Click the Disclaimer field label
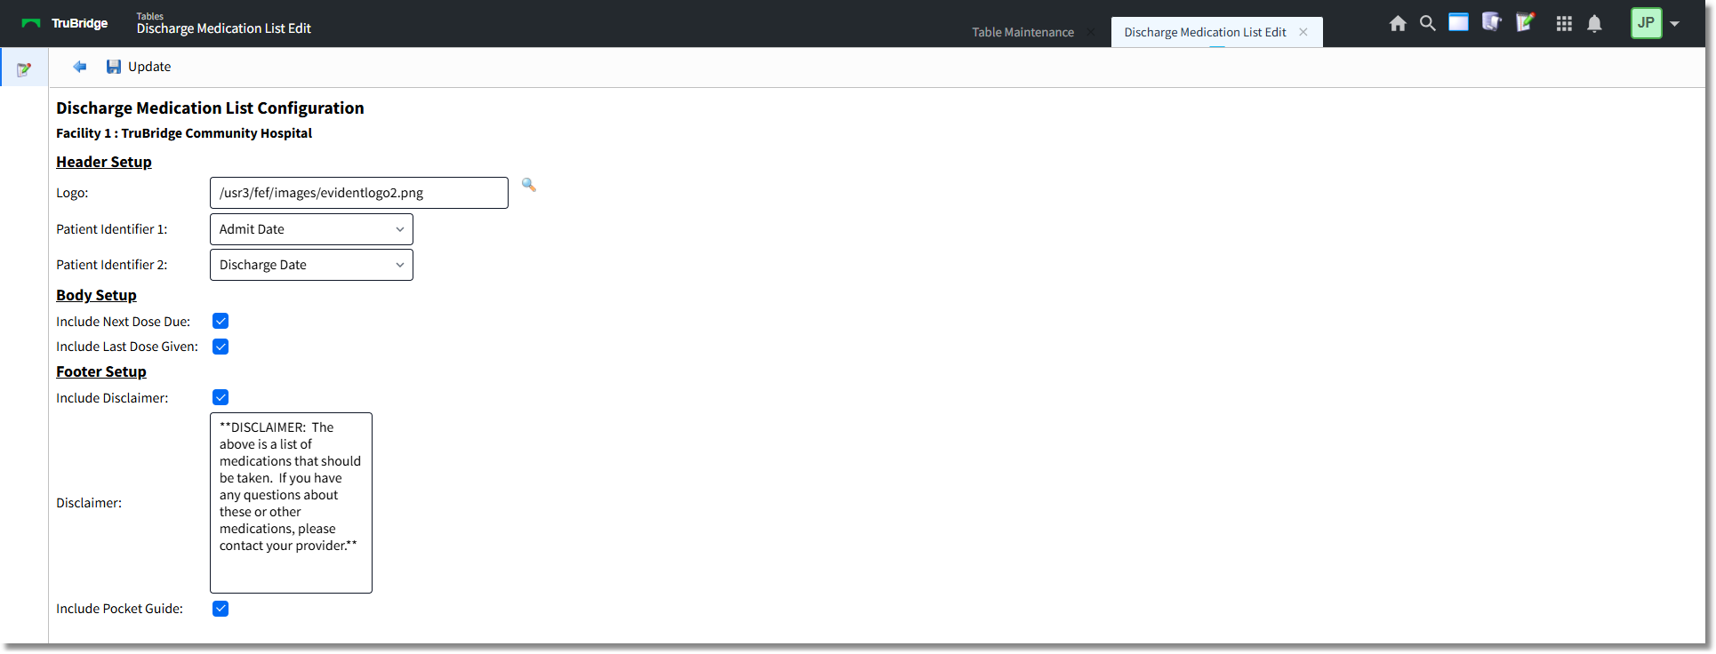Image resolution: width=1716 pixels, height=654 pixels. point(89,503)
